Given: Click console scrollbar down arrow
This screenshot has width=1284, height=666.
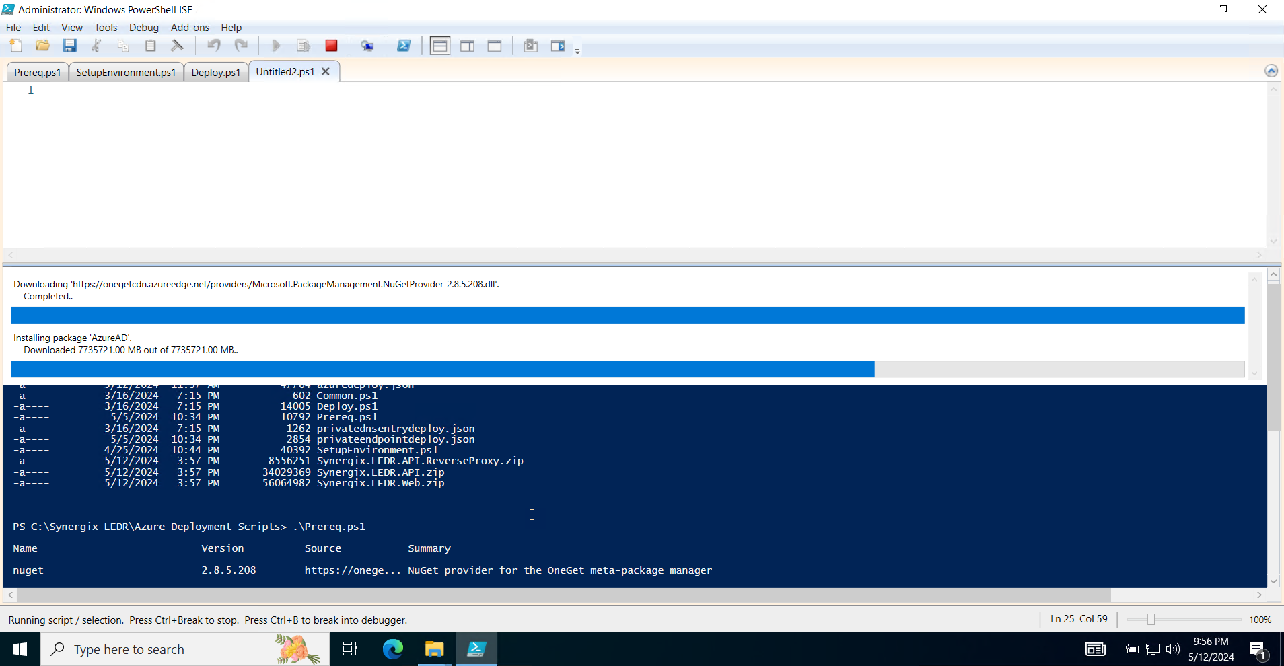Looking at the screenshot, I should [x=1273, y=581].
